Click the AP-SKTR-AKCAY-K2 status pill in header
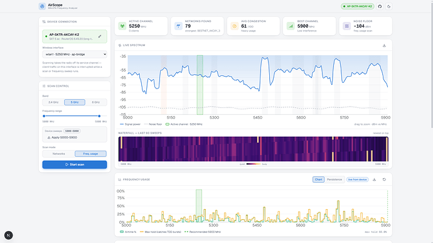This screenshot has width=433, height=243. coord(357,6)
